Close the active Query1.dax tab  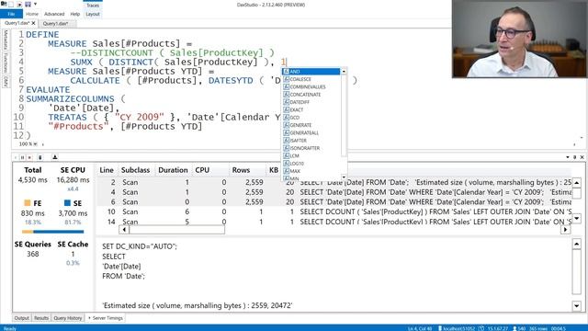pos(33,23)
